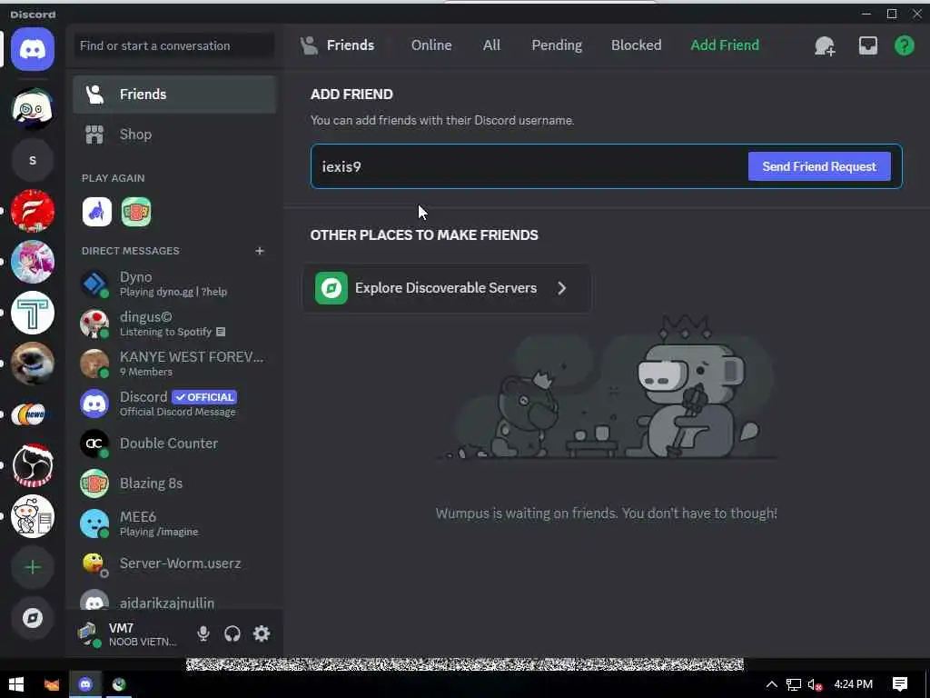The image size is (930, 698).
Task: Open User Settings gear icon
Action: click(262, 633)
